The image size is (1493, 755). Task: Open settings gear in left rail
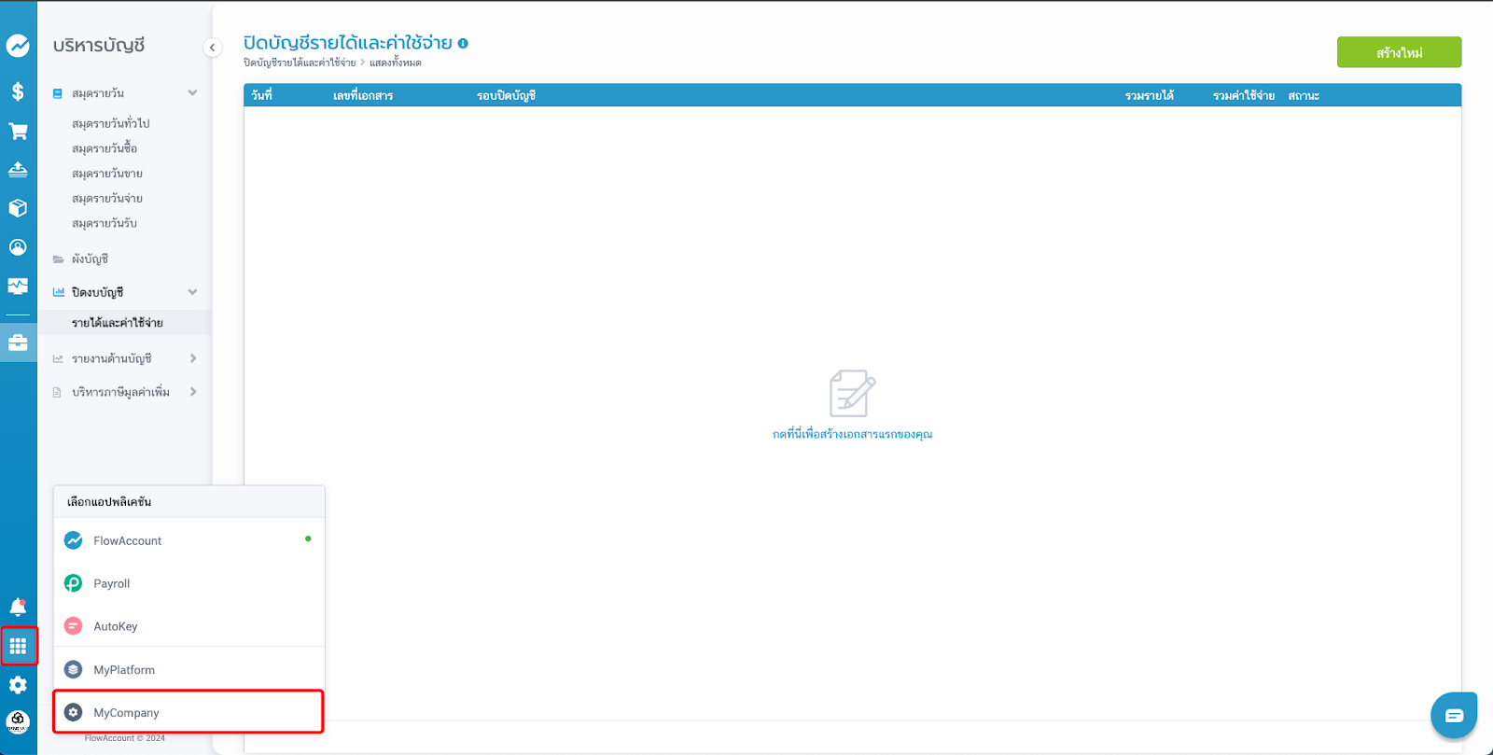[18, 685]
